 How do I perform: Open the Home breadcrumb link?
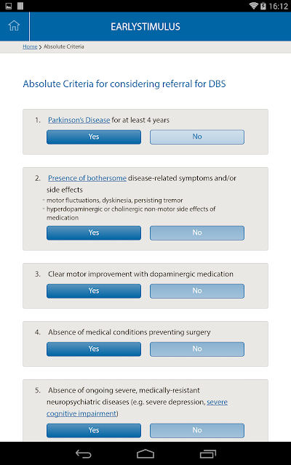coord(30,46)
